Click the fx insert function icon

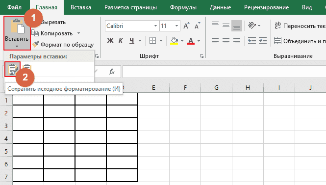point(112,72)
